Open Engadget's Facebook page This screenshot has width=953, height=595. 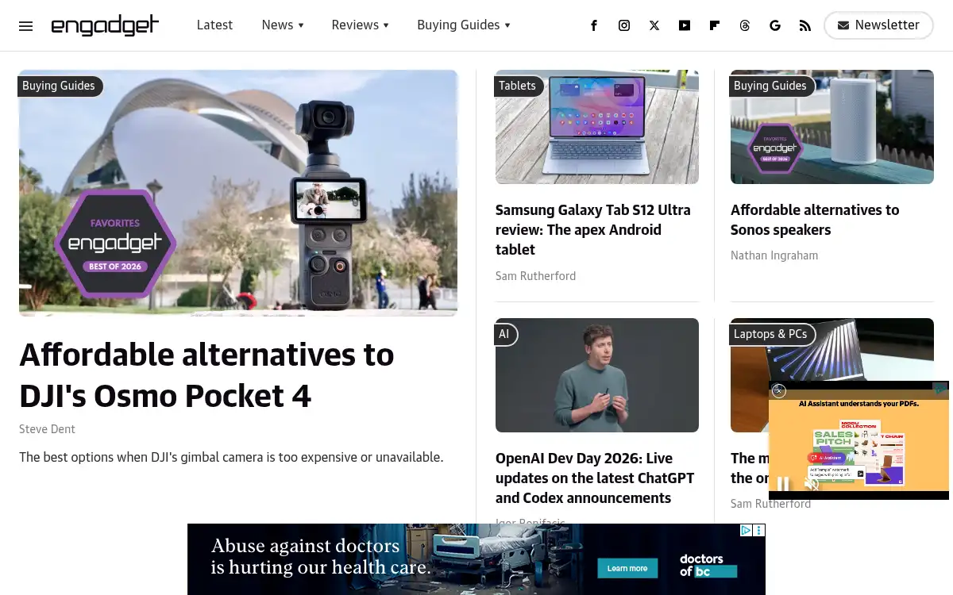click(x=594, y=25)
